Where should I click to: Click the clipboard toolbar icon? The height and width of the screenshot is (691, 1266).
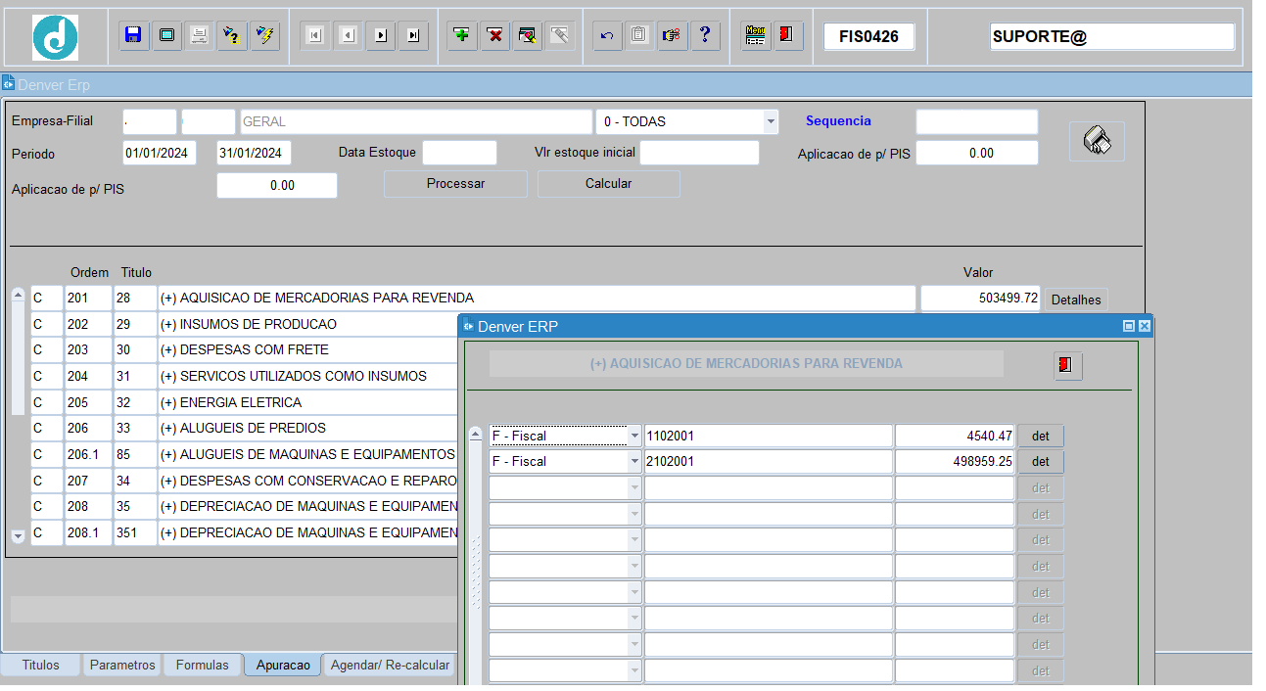tap(639, 36)
